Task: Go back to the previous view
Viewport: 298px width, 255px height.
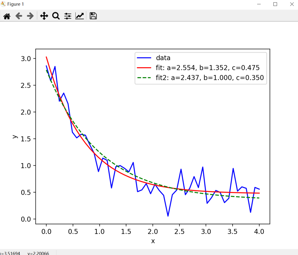Action: click(x=19, y=16)
